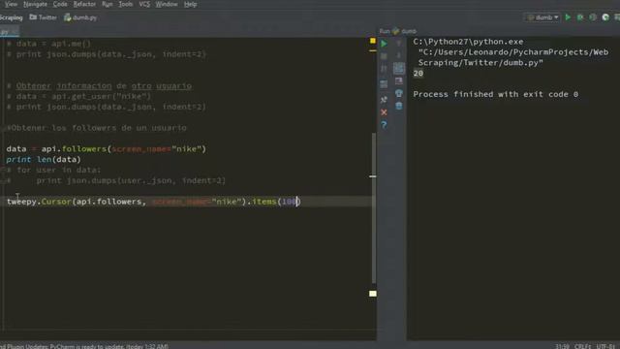Jump to yellow marker at scrollbar bottom
The image size is (620, 349).
(x=372, y=294)
